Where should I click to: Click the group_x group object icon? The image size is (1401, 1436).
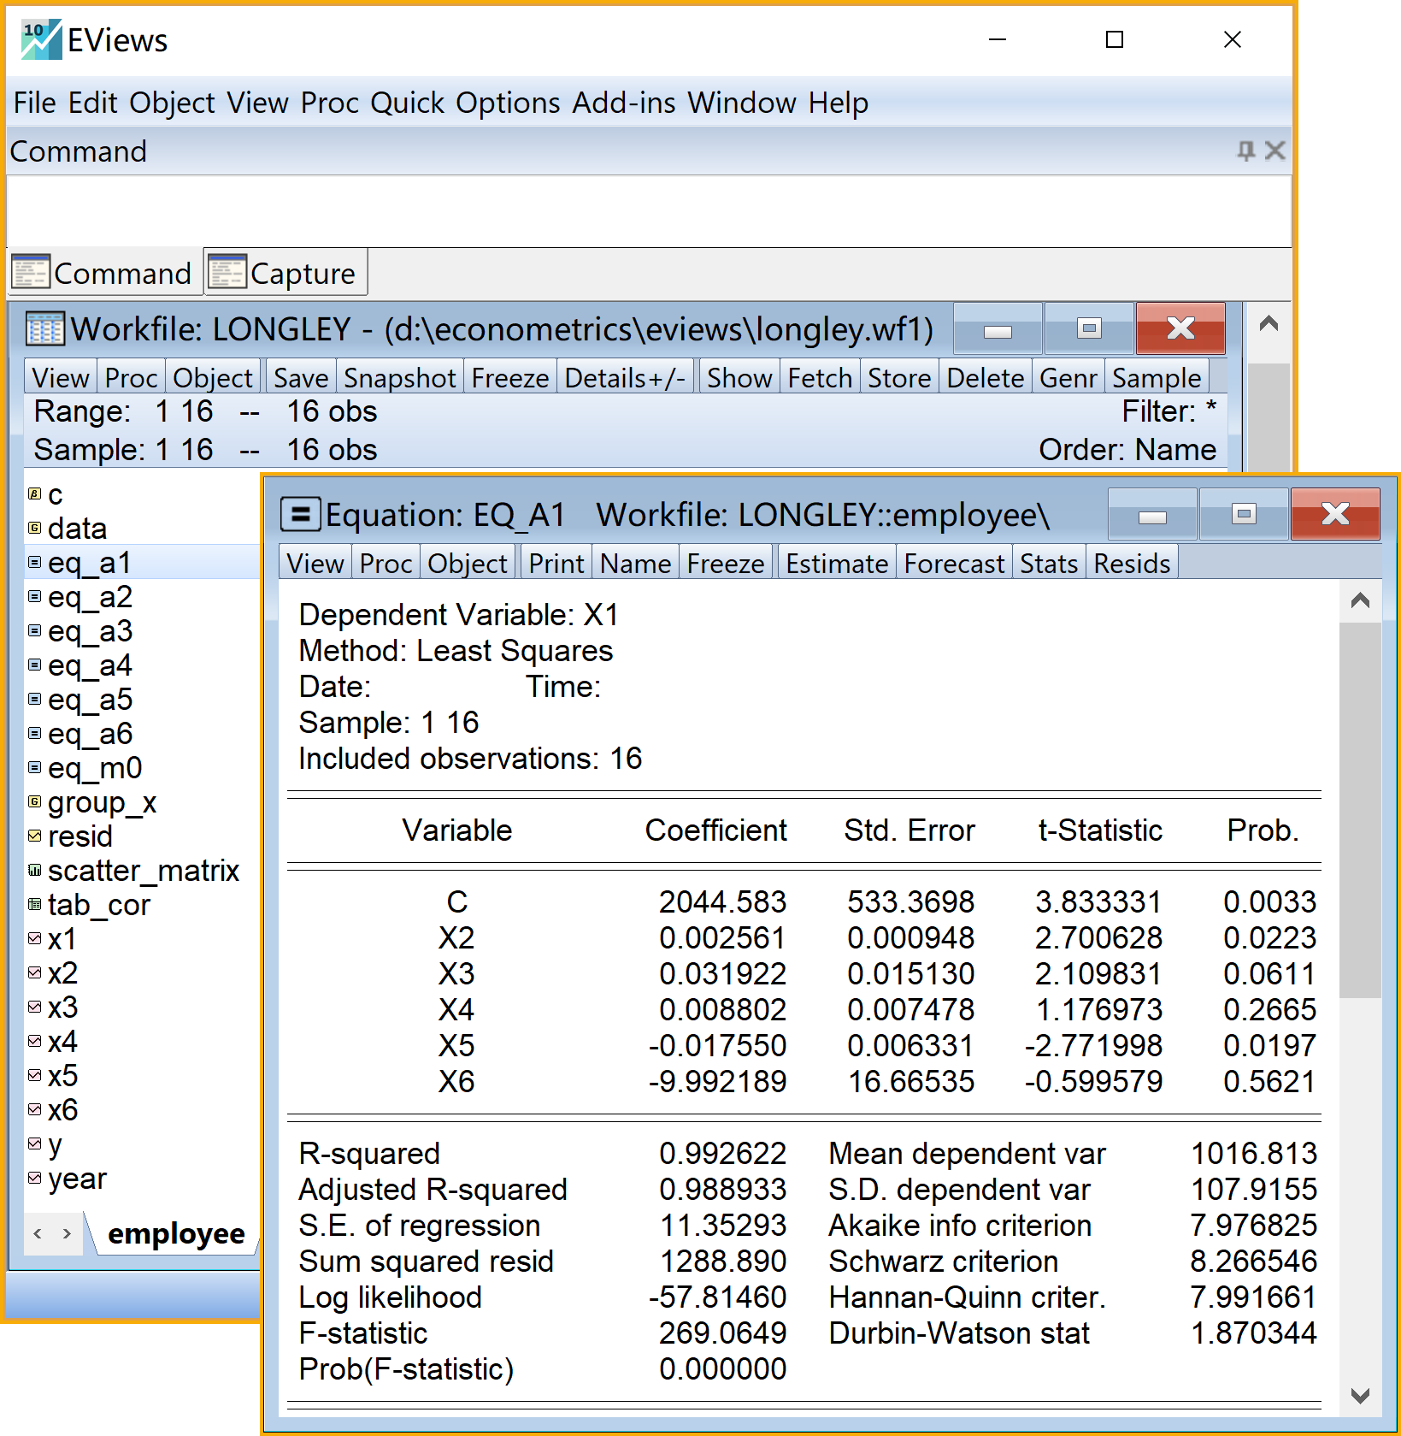point(34,801)
